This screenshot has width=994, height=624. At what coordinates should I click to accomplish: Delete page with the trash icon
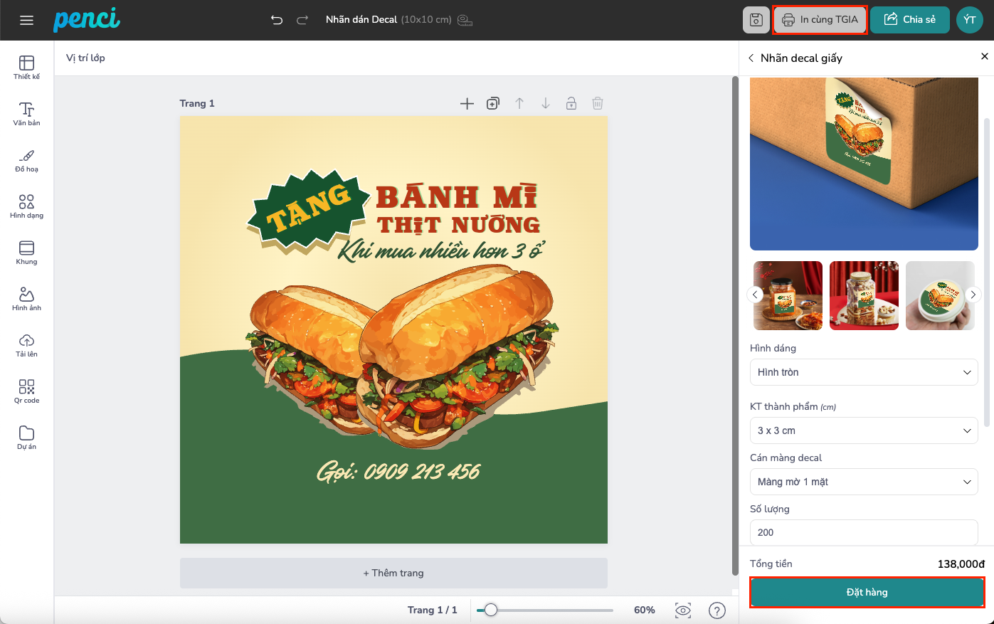click(598, 104)
